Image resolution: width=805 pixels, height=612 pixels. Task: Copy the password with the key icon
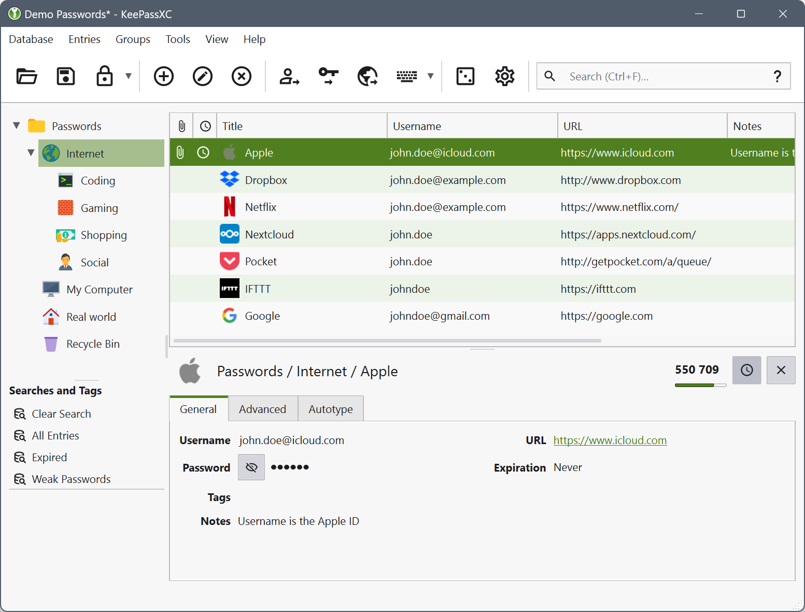pyautogui.click(x=328, y=76)
